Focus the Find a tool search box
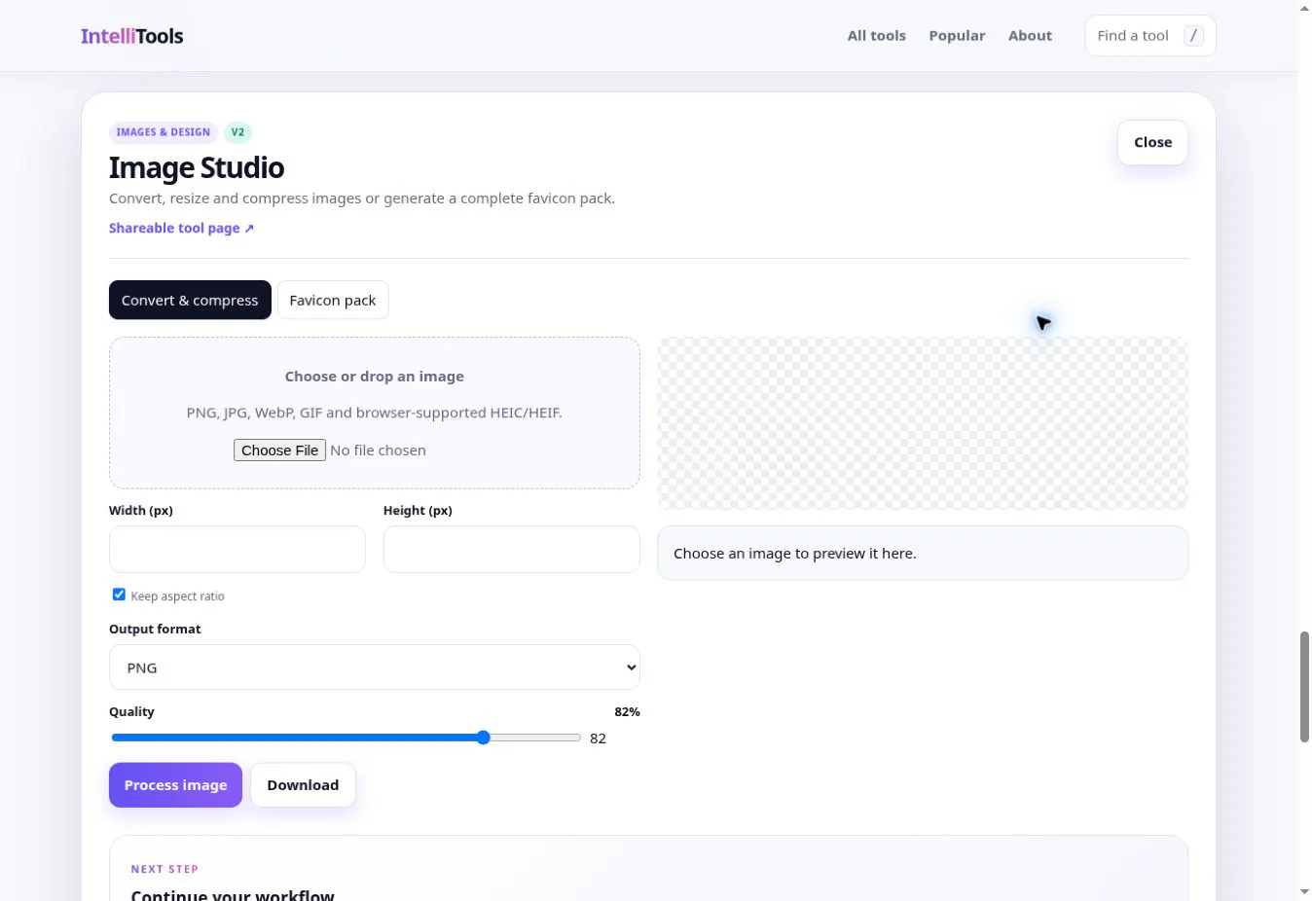Image resolution: width=1312 pixels, height=901 pixels. [1150, 36]
